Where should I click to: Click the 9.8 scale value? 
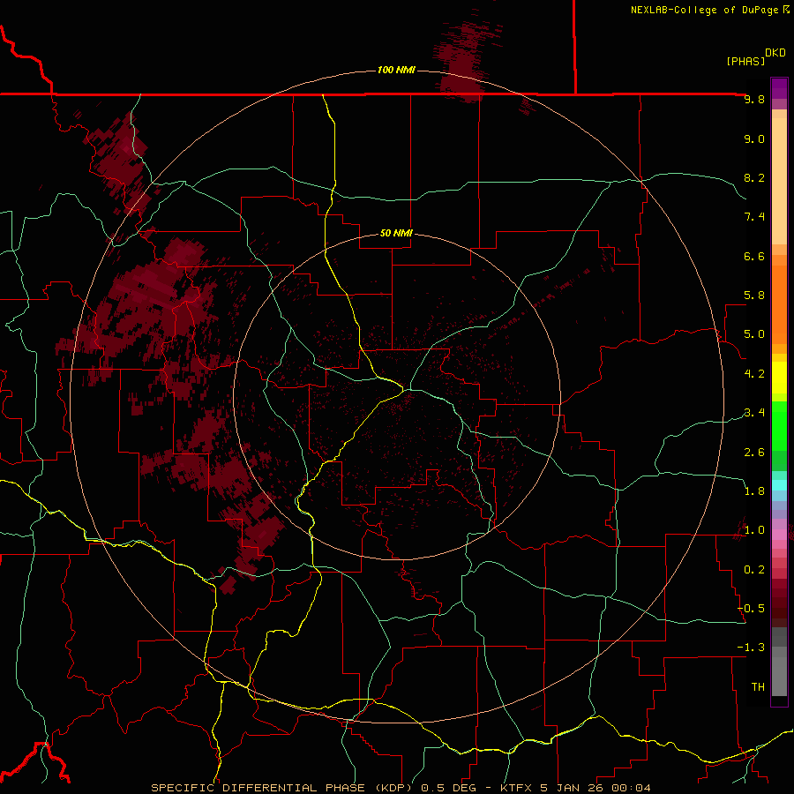pyautogui.click(x=754, y=100)
